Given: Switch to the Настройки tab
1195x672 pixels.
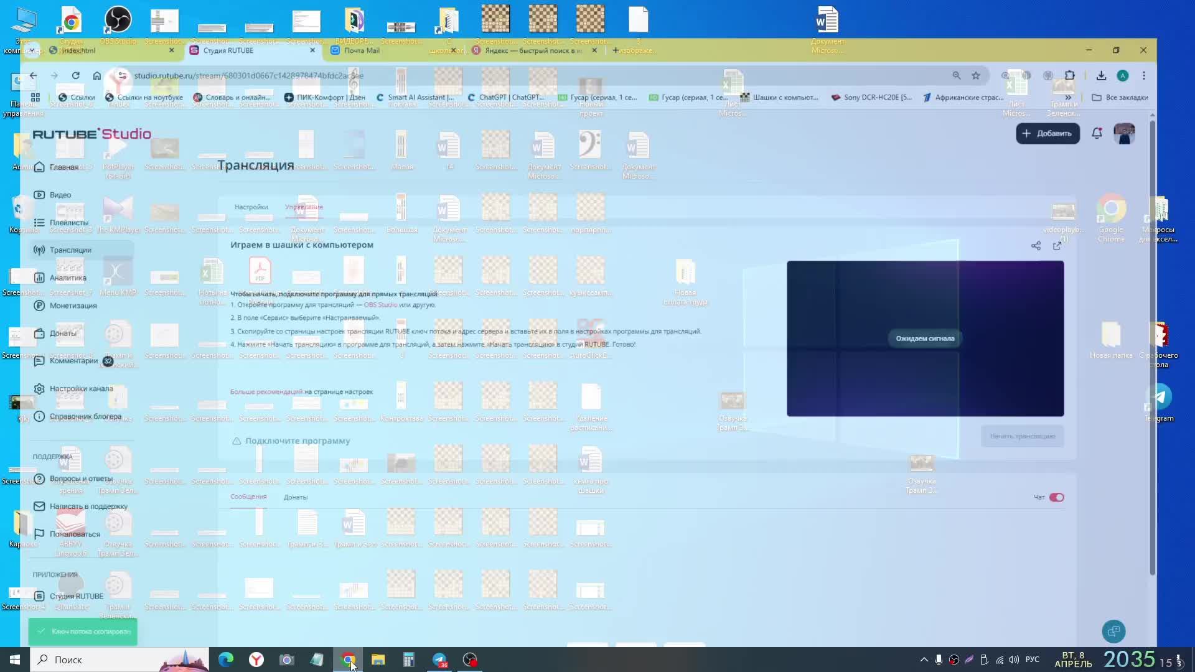Looking at the screenshot, I should tap(251, 207).
